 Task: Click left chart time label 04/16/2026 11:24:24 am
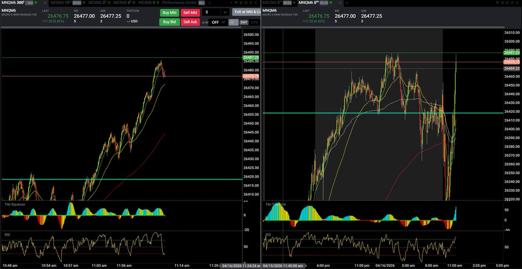point(241,265)
